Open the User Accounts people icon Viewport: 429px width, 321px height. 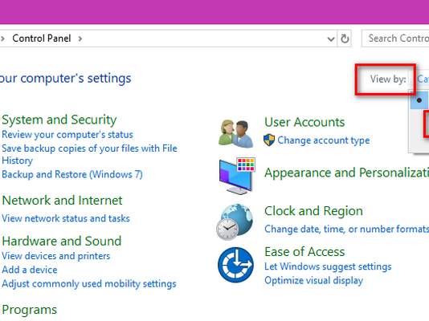[236, 134]
